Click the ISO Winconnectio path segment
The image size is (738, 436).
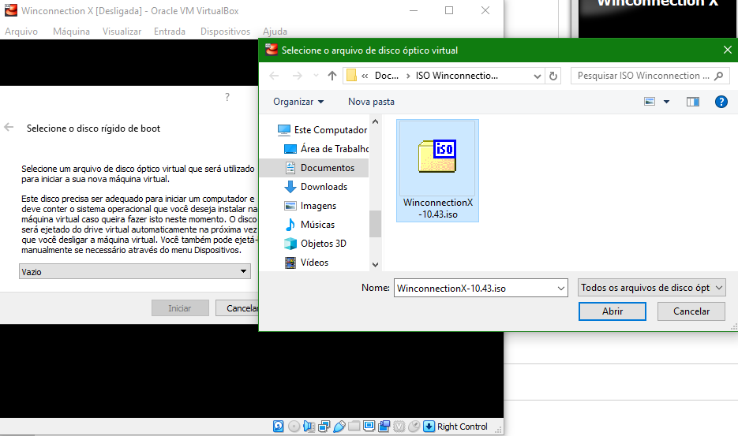pos(456,76)
